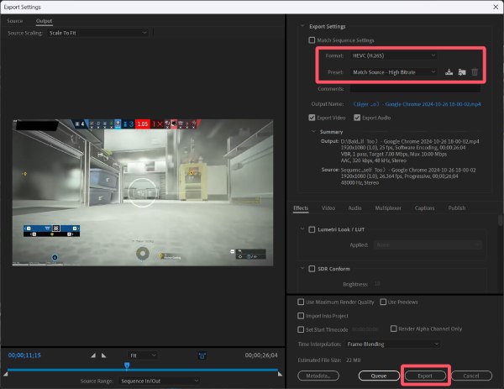Image resolution: width=504 pixels, height=389 pixels.
Task: Check Set Start Timecode
Action: click(301, 329)
